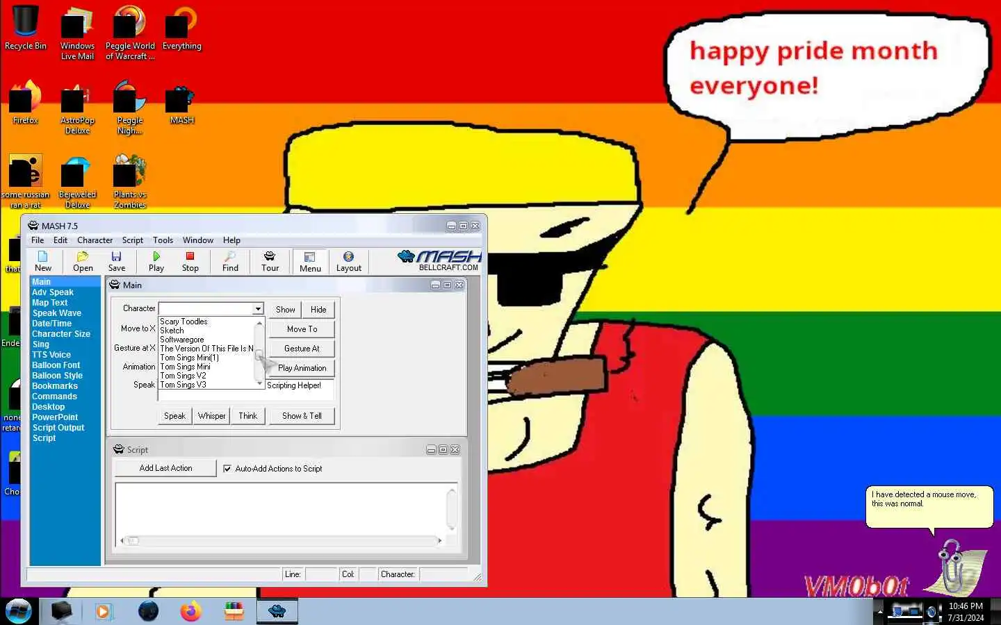The image size is (1001, 625).
Task: Select the Firefox desktop icon
Action: [x=26, y=102]
